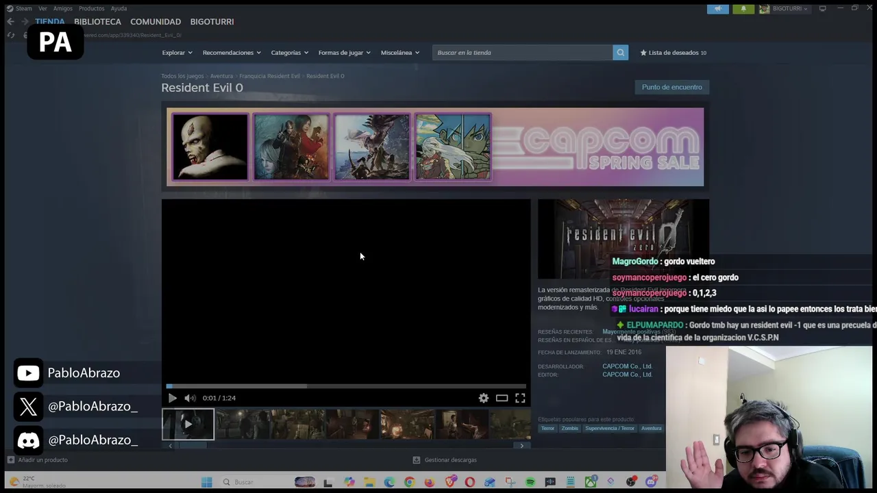Viewport: 877px width, 493px height.
Task: Expand the Miscelánea dropdown
Action: tap(400, 53)
